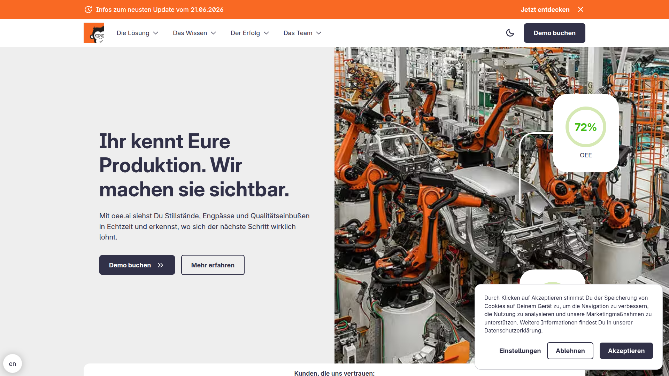Screen dimensions: 669x376
Task: Click the 'Mit oee.ai siehst Du' paragraph
Action: tap(204, 226)
